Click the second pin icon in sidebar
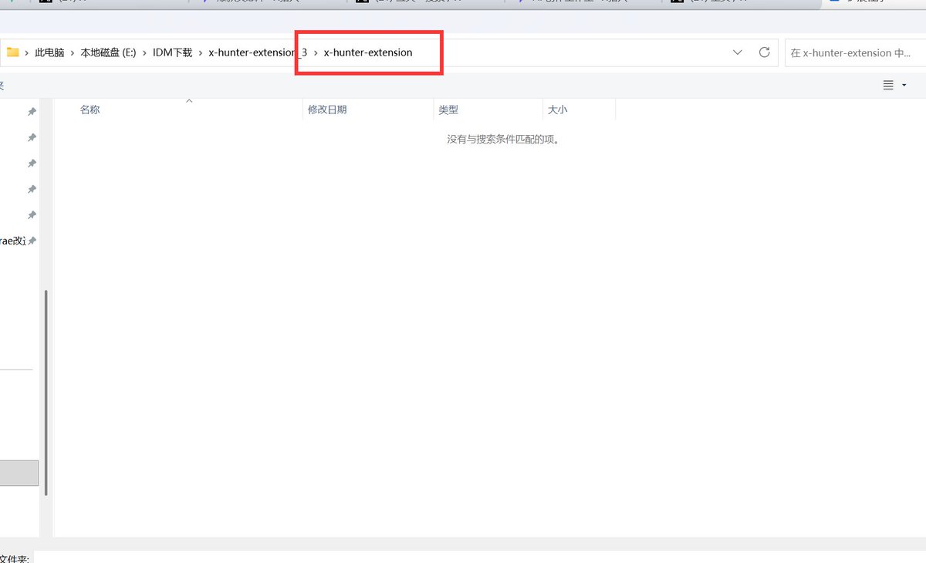The height and width of the screenshot is (563, 926). pyautogui.click(x=32, y=137)
